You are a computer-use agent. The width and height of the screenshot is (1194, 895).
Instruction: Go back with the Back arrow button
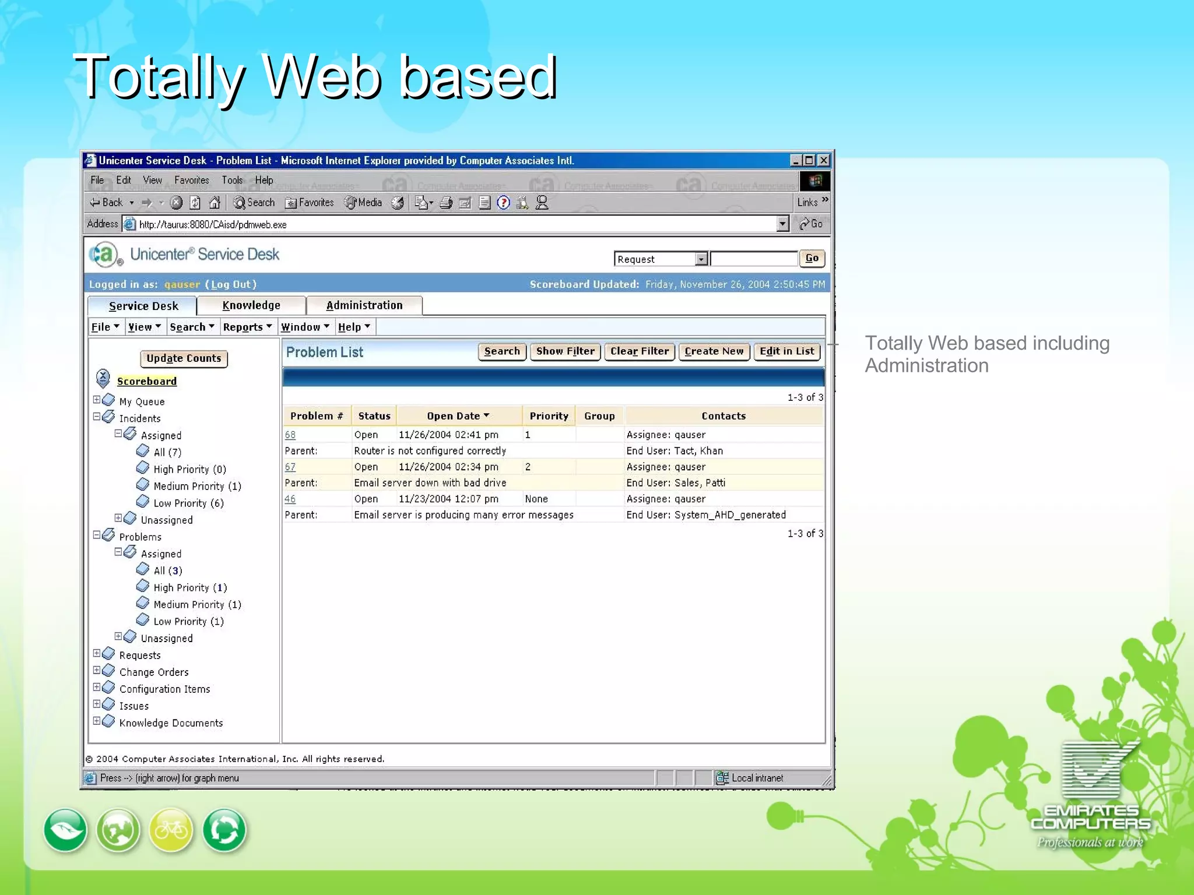point(106,202)
